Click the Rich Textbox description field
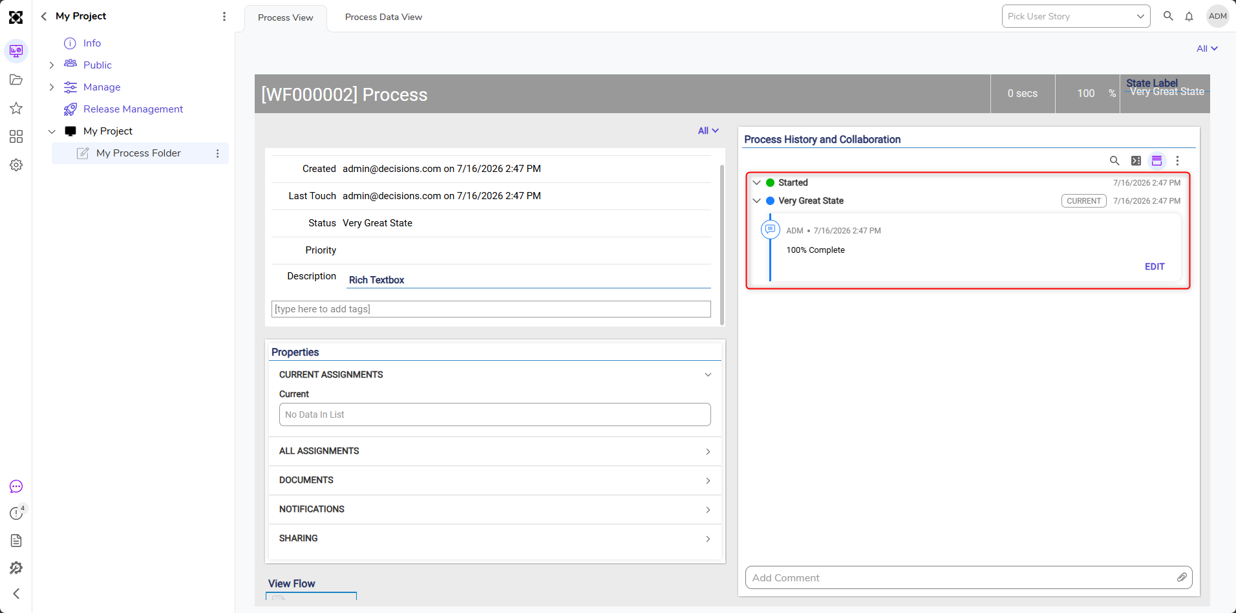Screen dimensions: 1236x613 pyautogui.click(x=529, y=280)
